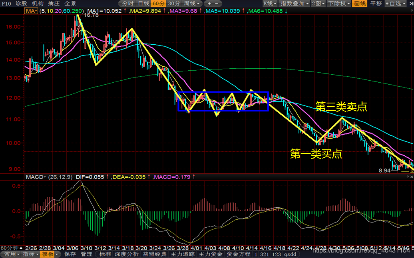Select the 资金方程 template tab

tap(239, 254)
